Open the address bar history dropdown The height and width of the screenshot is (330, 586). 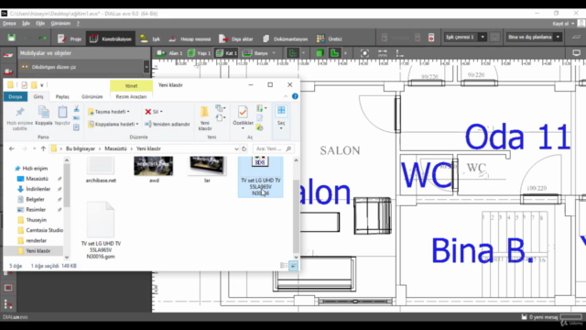click(236, 148)
